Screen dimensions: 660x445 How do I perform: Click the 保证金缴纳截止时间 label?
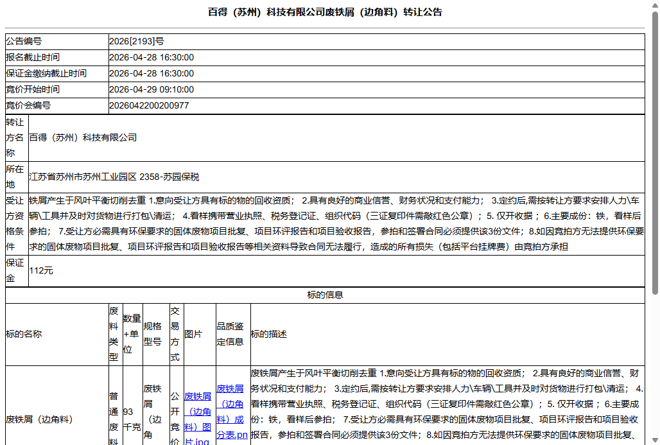pyautogui.click(x=46, y=73)
